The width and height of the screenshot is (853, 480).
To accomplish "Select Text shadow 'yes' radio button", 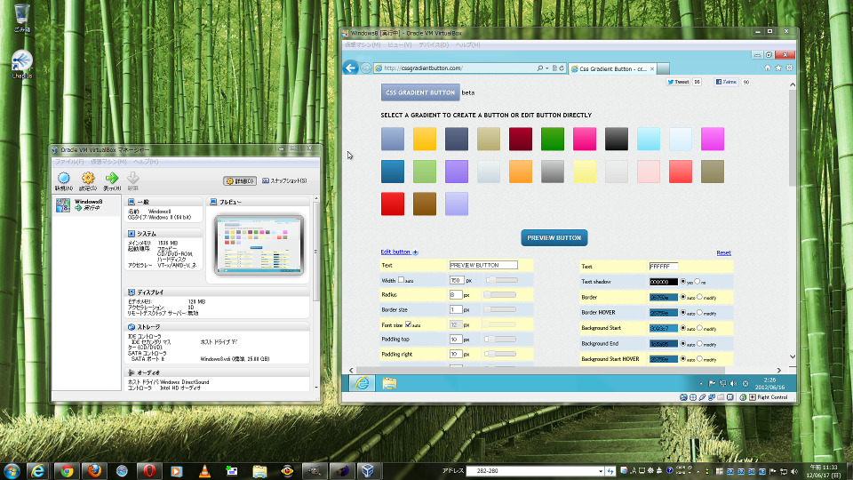I will tap(682, 282).
